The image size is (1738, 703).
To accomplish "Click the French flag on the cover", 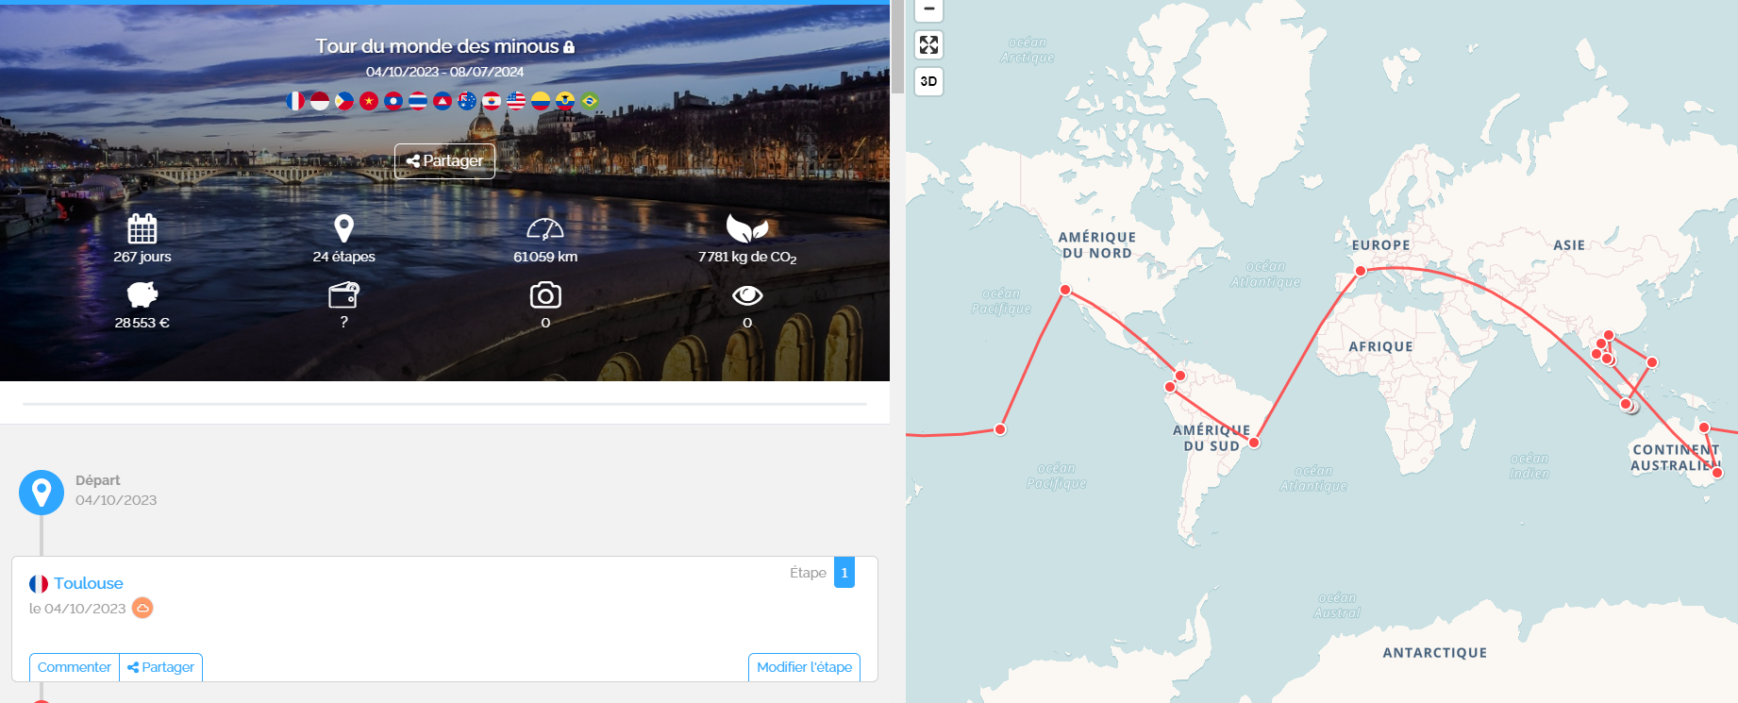I will [x=295, y=101].
